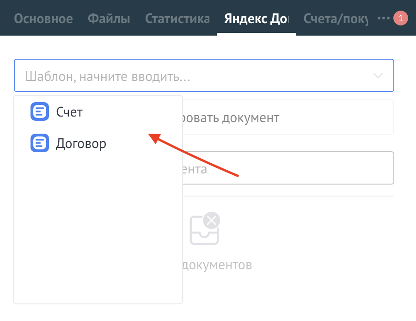The width and height of the screenshot is (416, 321).
Task: Choose the Договор template option
Action: coord(81,143)
